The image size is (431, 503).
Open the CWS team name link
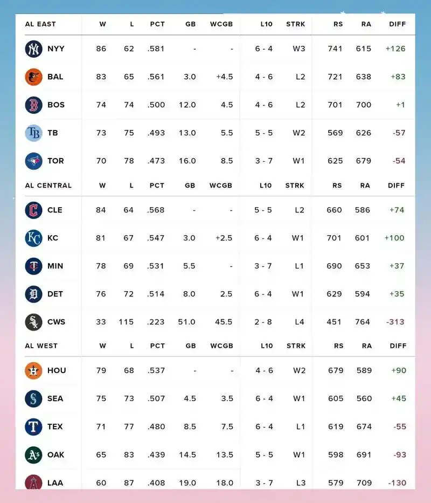click(x=56, y=322)
